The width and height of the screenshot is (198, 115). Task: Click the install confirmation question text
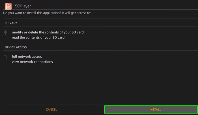tap(47, 13)
